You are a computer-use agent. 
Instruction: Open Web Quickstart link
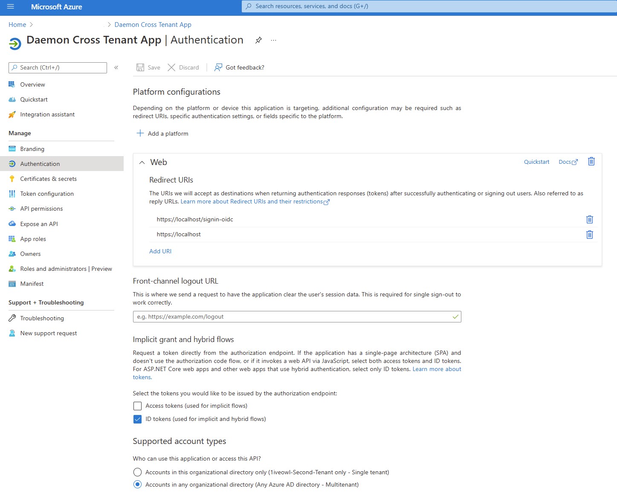click(x=536, y=162)
